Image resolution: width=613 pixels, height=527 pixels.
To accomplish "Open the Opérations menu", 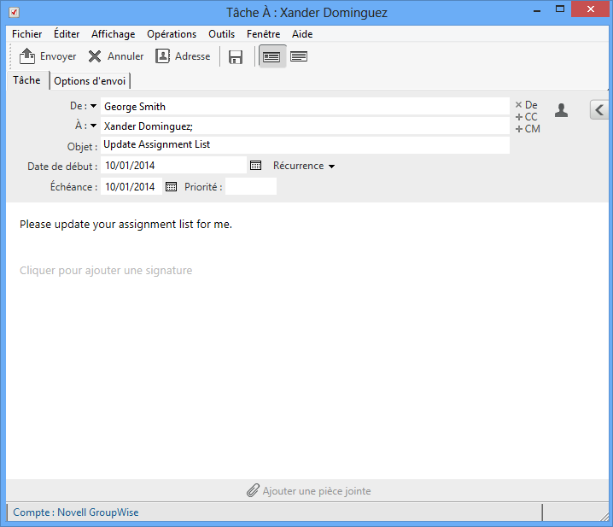I will pyautogui.click(x=172, y=34).
